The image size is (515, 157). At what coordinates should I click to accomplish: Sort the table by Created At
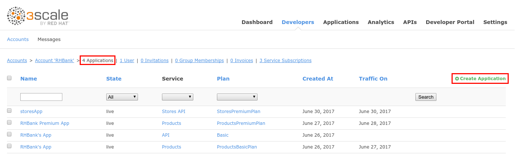(x=318, y=79)
